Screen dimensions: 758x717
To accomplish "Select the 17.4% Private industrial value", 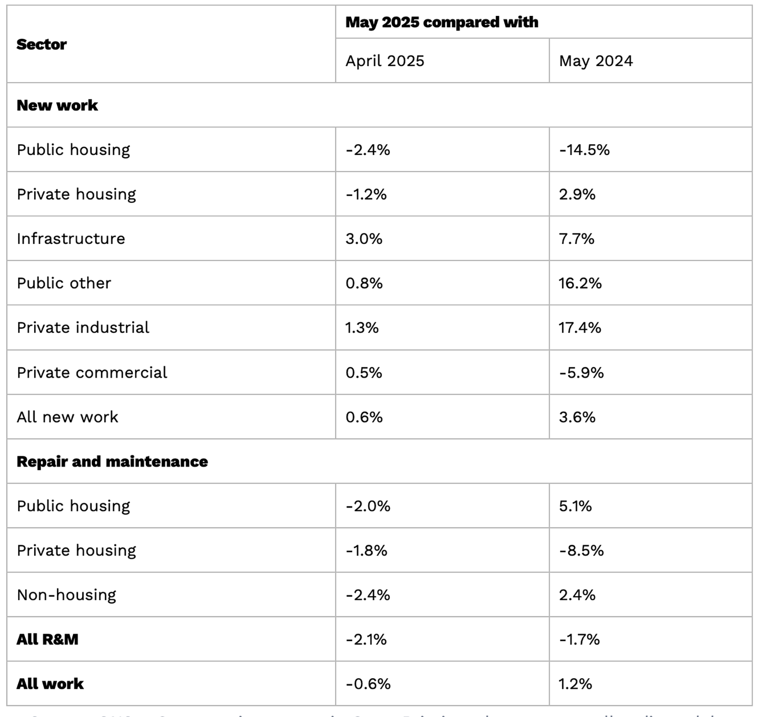I will tap(580, 327).
